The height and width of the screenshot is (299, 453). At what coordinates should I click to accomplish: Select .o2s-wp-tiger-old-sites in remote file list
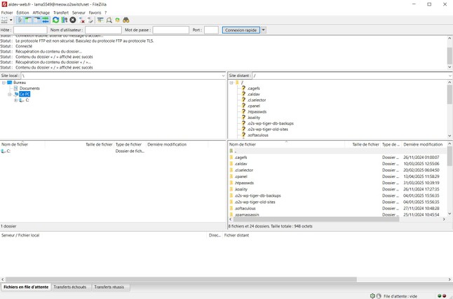tap(255, 202)
